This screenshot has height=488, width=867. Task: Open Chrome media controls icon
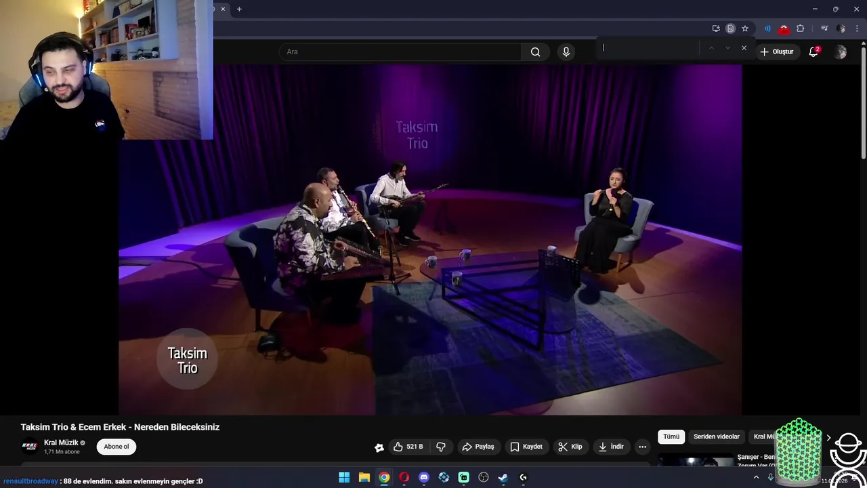[x=824, y=28]
